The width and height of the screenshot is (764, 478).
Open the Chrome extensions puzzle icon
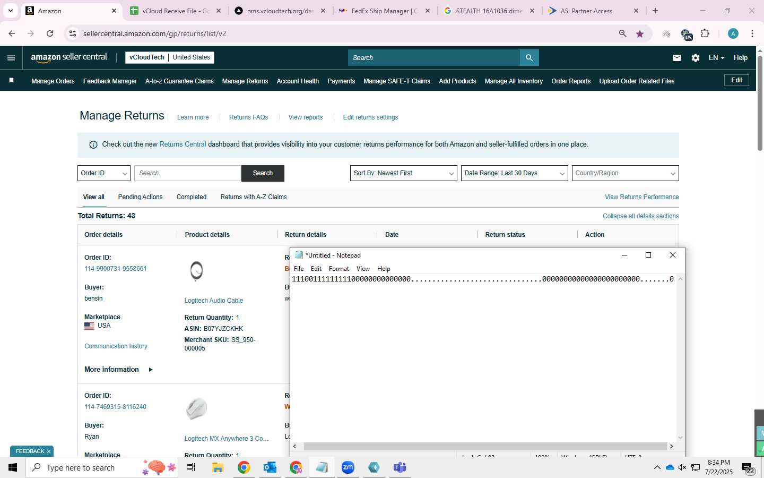click(705, 33)
